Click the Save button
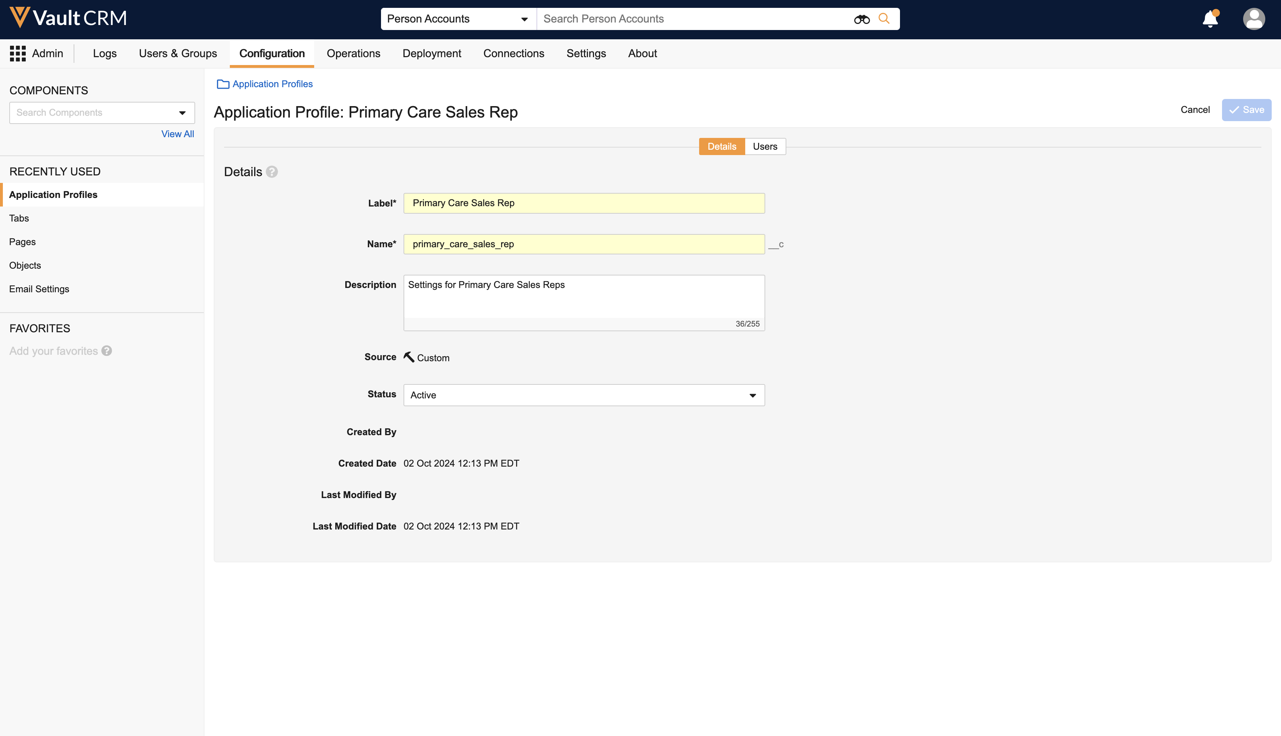 pyautogui.click(x=1246, y=110)
